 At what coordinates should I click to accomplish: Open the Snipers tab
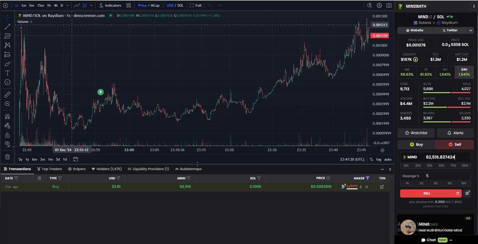pos(76,169)
